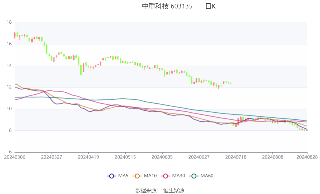Click the 6 price axis label
The width and height of the screenshot is (320, 194).
(x=10, y=152)
